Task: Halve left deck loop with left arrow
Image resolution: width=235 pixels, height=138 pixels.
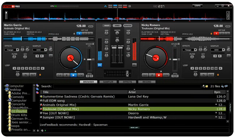Action: tap(14, 68)
